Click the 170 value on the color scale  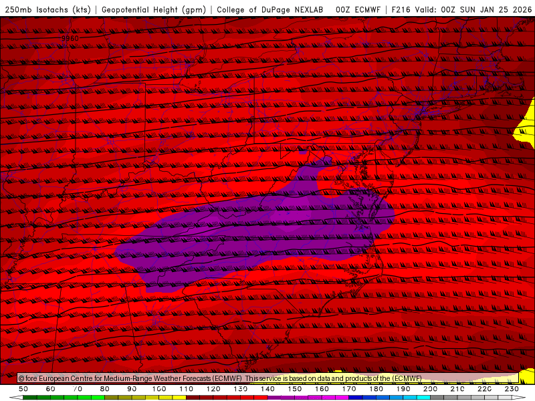[349, 389]
